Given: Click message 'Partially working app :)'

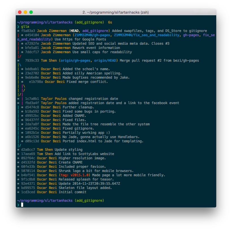Looking at the screenshot, I should click(x=86, y=133).
